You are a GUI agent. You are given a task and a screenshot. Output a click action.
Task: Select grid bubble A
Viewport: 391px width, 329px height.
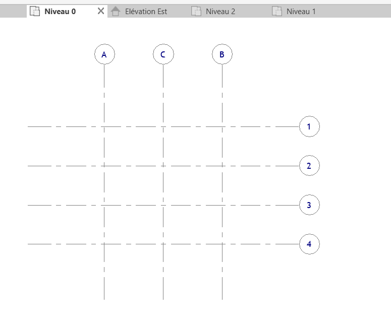(104, 54)
